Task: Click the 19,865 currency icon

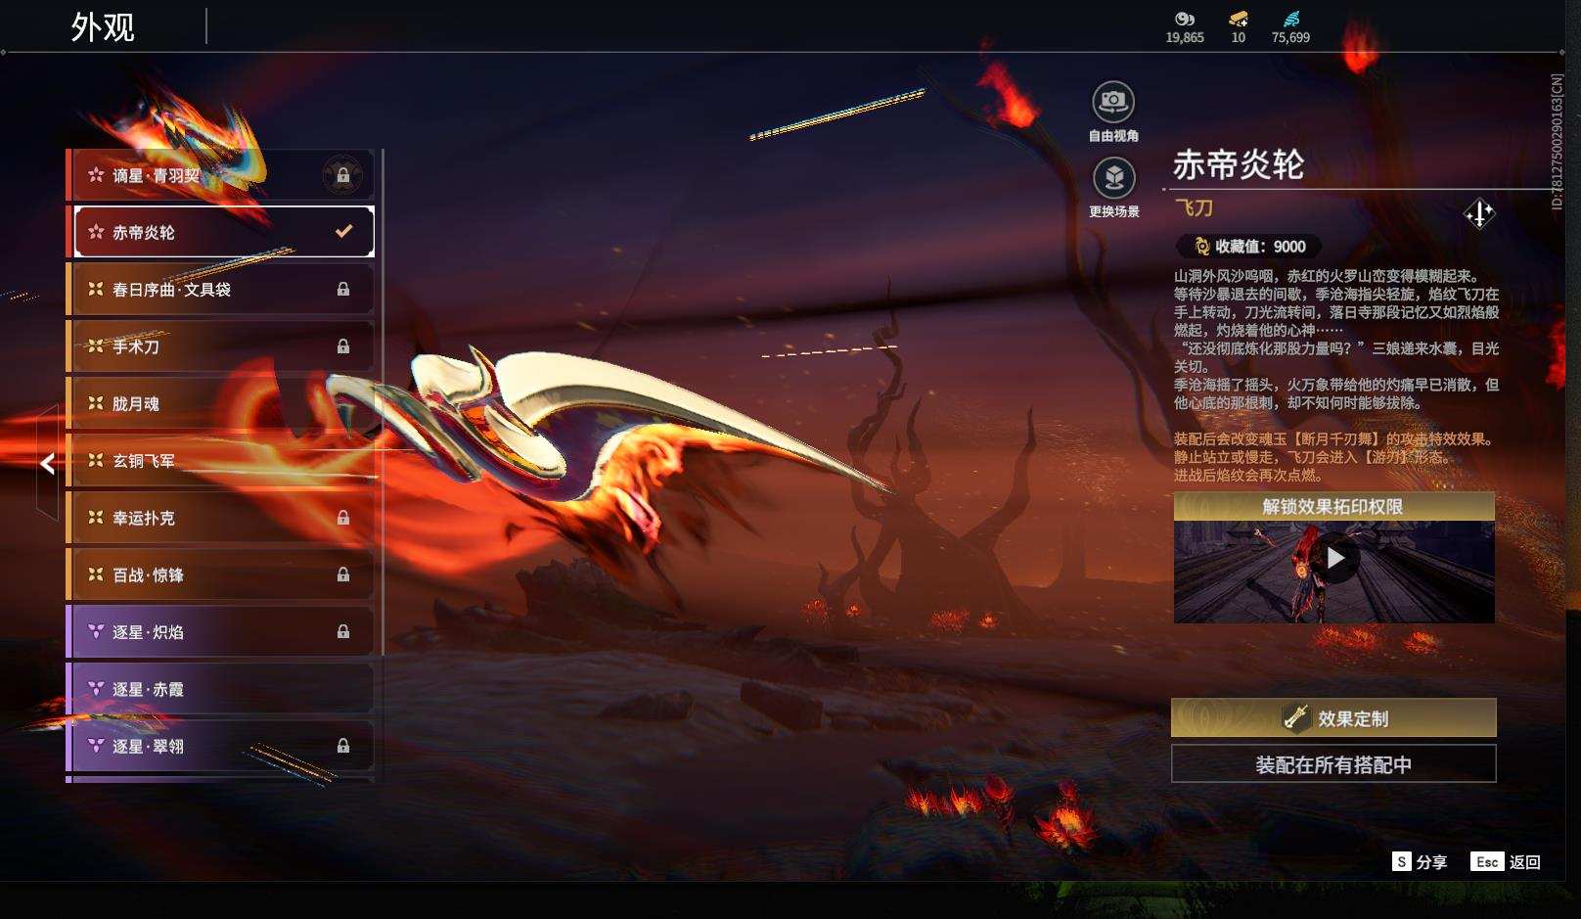Action: click(1185, 19)
